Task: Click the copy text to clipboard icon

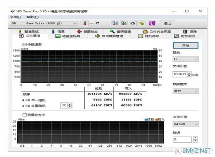Action: 115,23
